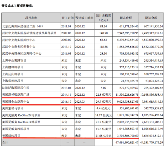This screenshot has height=148, width=165.
Task: Click investment value 83.34
Action: (103, 26)
